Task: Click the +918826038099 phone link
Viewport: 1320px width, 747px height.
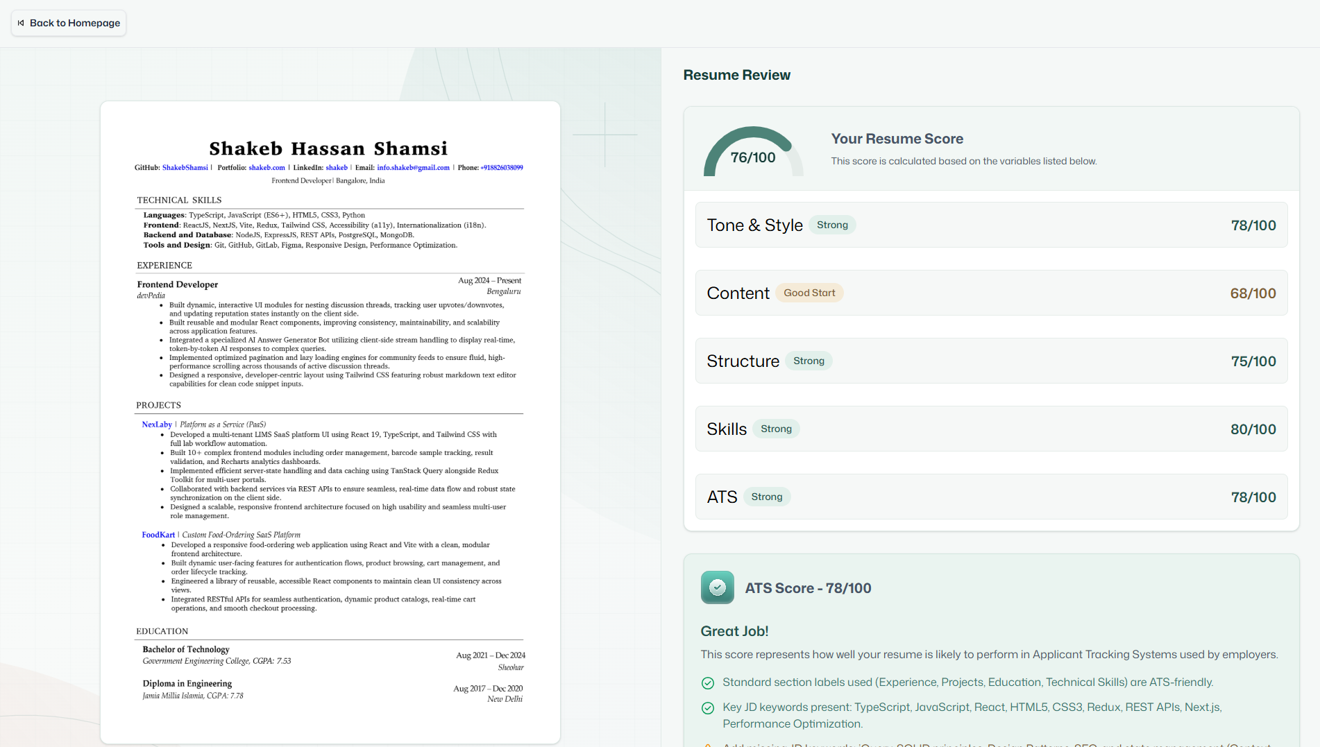Action: click(502, 168)
